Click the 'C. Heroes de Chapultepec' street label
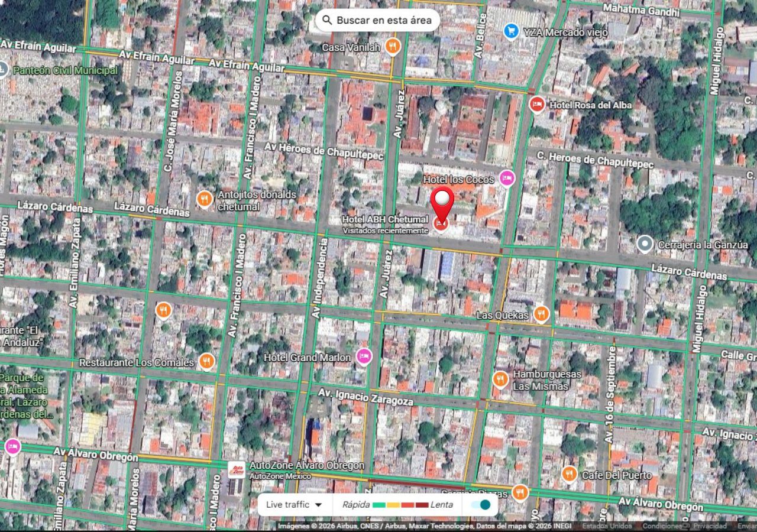The width and height of the screenshot is (757, 532). click(x=595, y=160)
